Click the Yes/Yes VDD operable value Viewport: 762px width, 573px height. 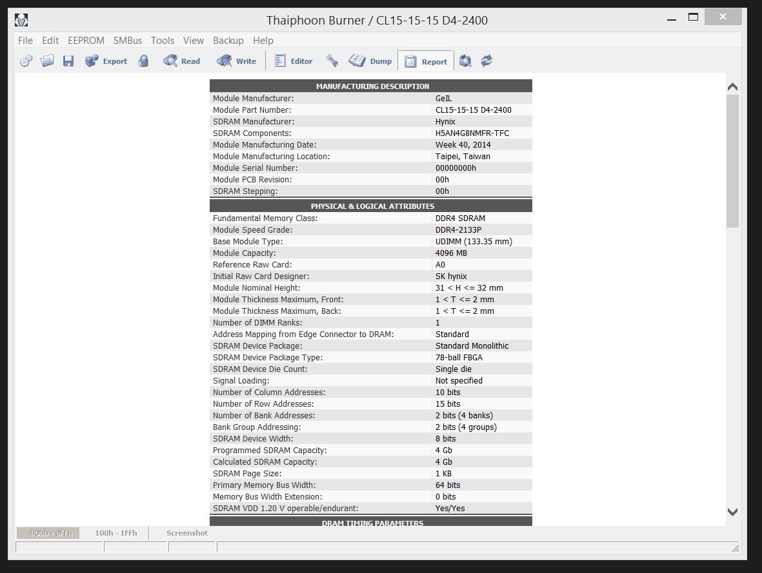coord(450,509)
